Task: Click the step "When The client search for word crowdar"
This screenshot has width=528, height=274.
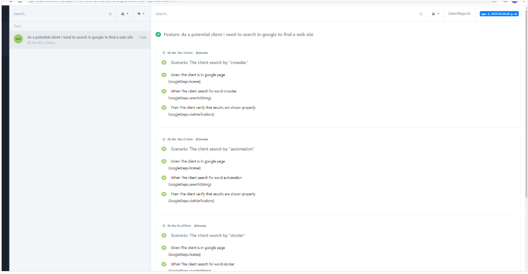Action: coord(204,91)
